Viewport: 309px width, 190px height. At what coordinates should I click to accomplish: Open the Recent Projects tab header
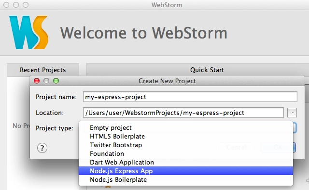(x=43, y=70)
